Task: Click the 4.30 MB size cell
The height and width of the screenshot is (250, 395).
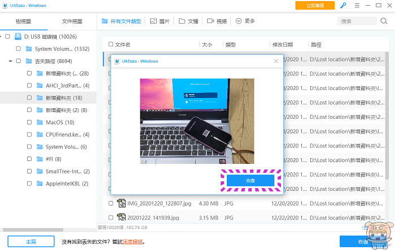Action: point(209,203)
